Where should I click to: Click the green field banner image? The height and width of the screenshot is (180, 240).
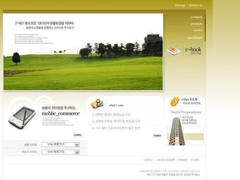pyautogui.click(x=83, y=52)
